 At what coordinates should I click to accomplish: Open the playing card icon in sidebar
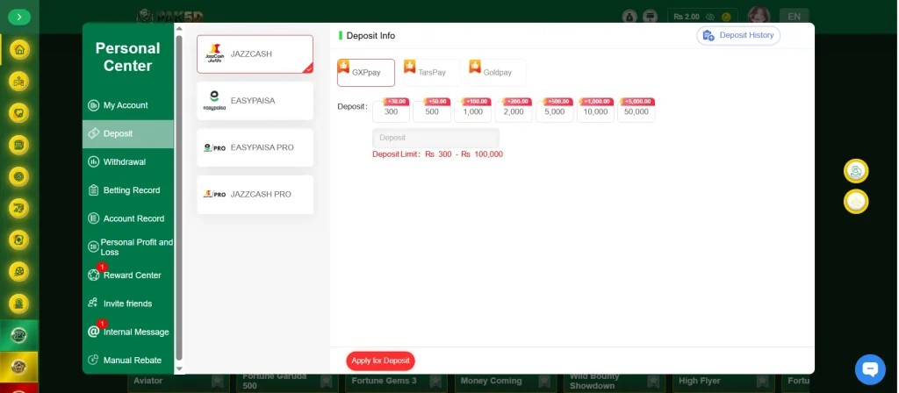pos(19,240)
